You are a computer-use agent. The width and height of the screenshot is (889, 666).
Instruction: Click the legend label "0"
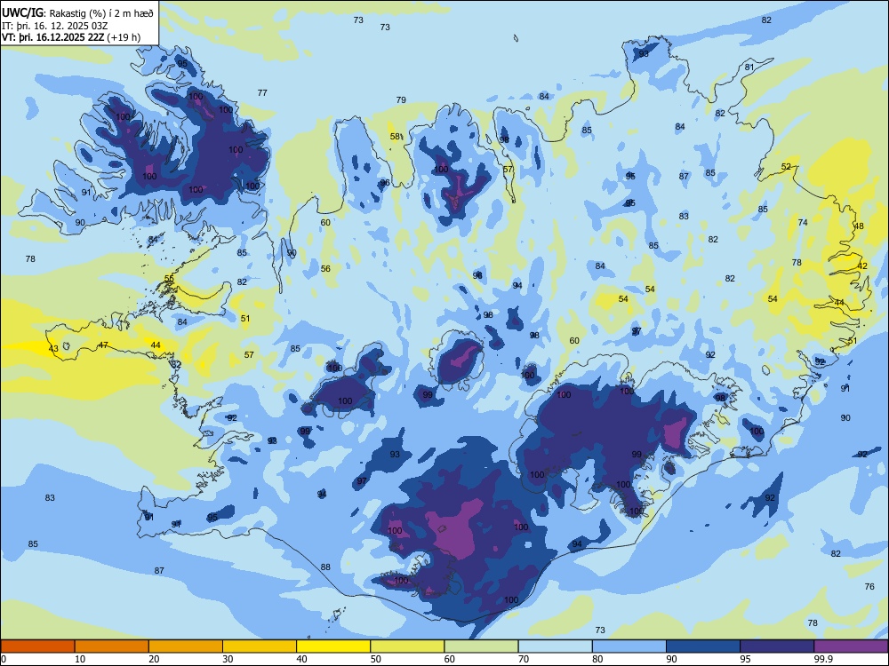point(4,659)
